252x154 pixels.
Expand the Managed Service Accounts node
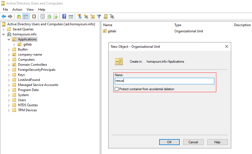[x=9, y=85]
